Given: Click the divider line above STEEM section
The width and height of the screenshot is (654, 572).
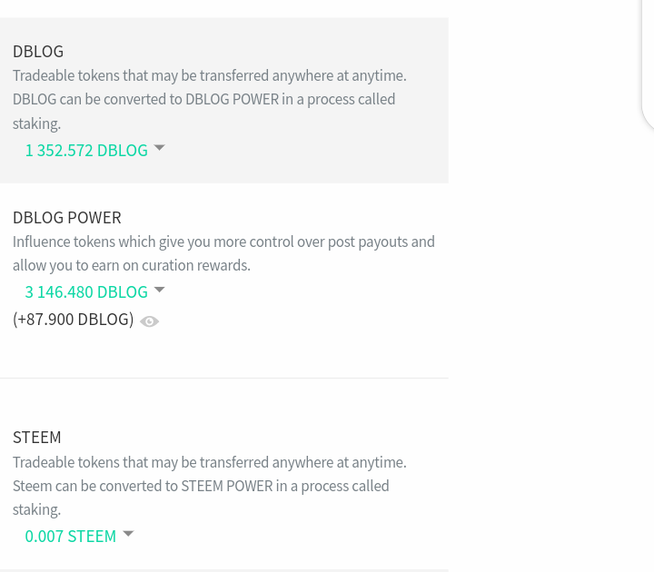Looking at the screenshot, I should (223, 378).
